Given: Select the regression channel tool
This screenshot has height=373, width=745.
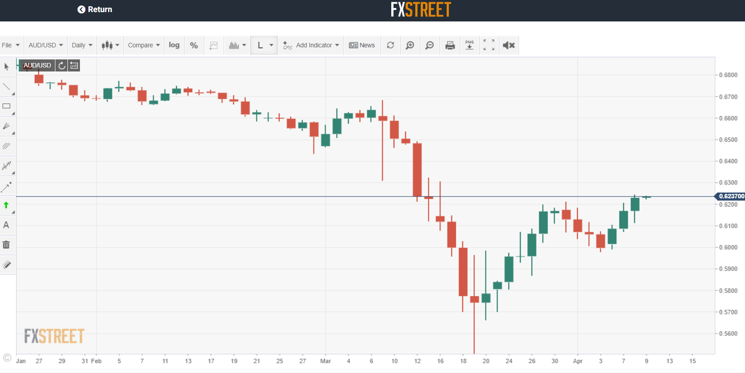Looking at the screenshot, I should click(x=6, y=166).
